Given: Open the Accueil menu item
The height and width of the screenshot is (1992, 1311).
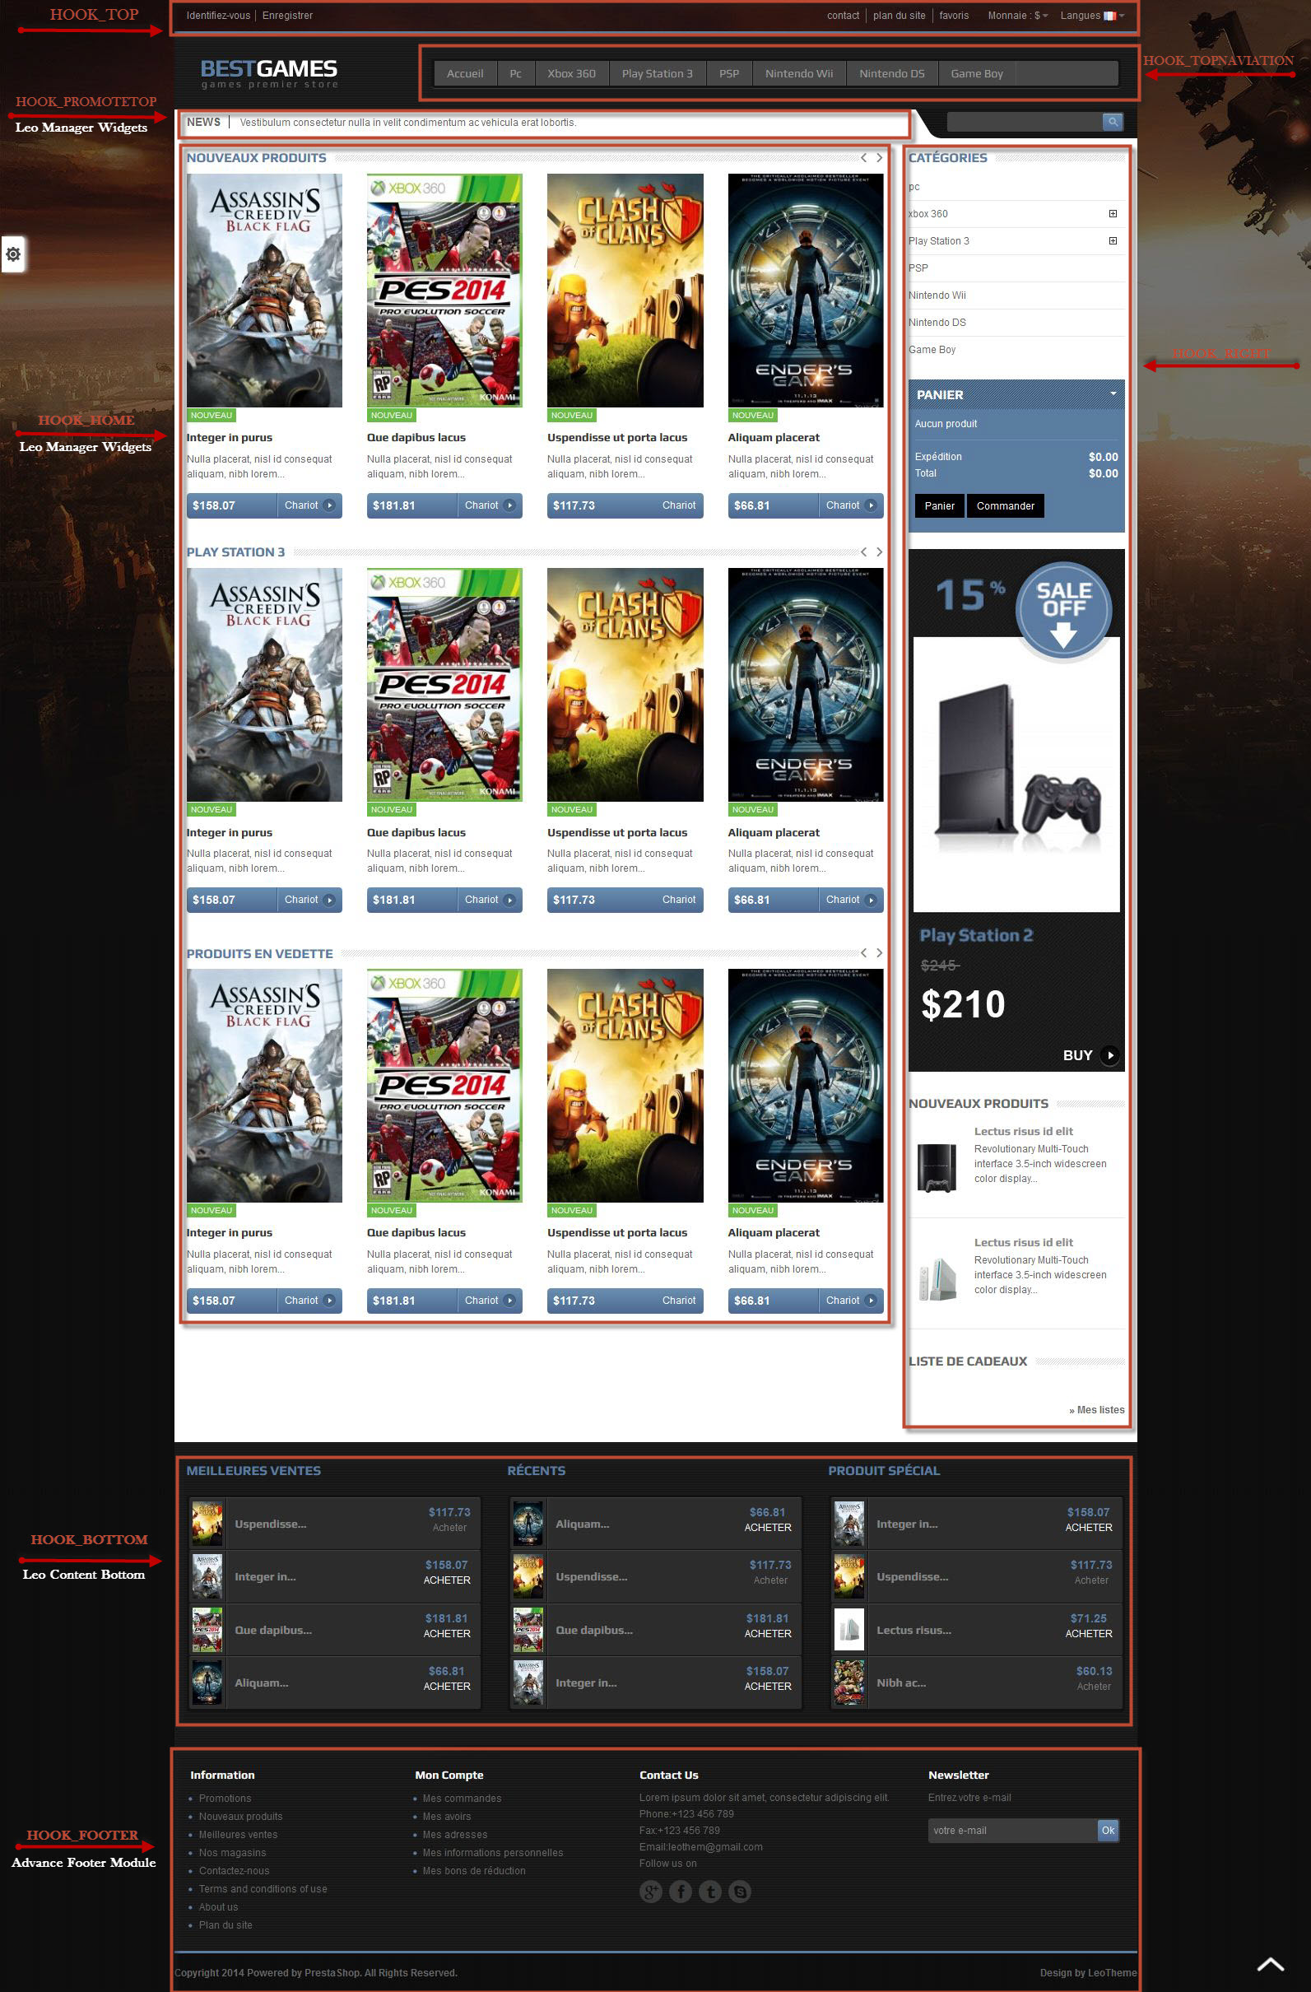Looking at the screenshot, I should (464, 72).
